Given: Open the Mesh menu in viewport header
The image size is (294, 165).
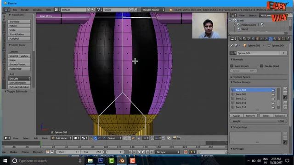Looking at the screenshot, I should (45, 138).
